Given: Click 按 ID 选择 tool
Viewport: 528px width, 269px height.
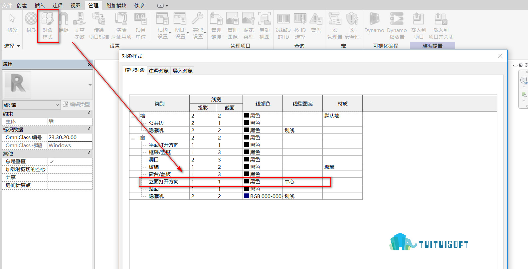Looking at the screenshot, I should pos(300,26).
